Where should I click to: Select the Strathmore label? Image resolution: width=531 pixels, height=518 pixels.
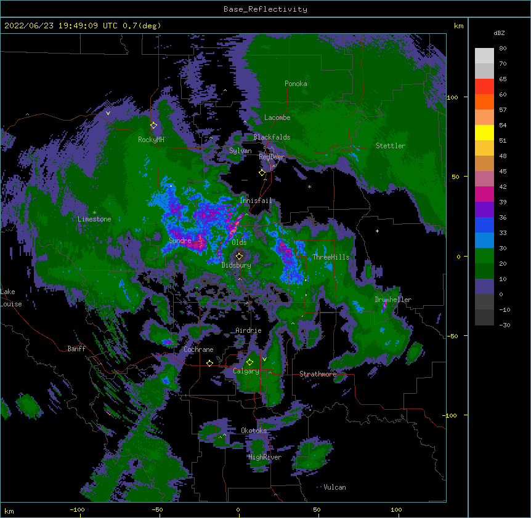tap(318, 374)
